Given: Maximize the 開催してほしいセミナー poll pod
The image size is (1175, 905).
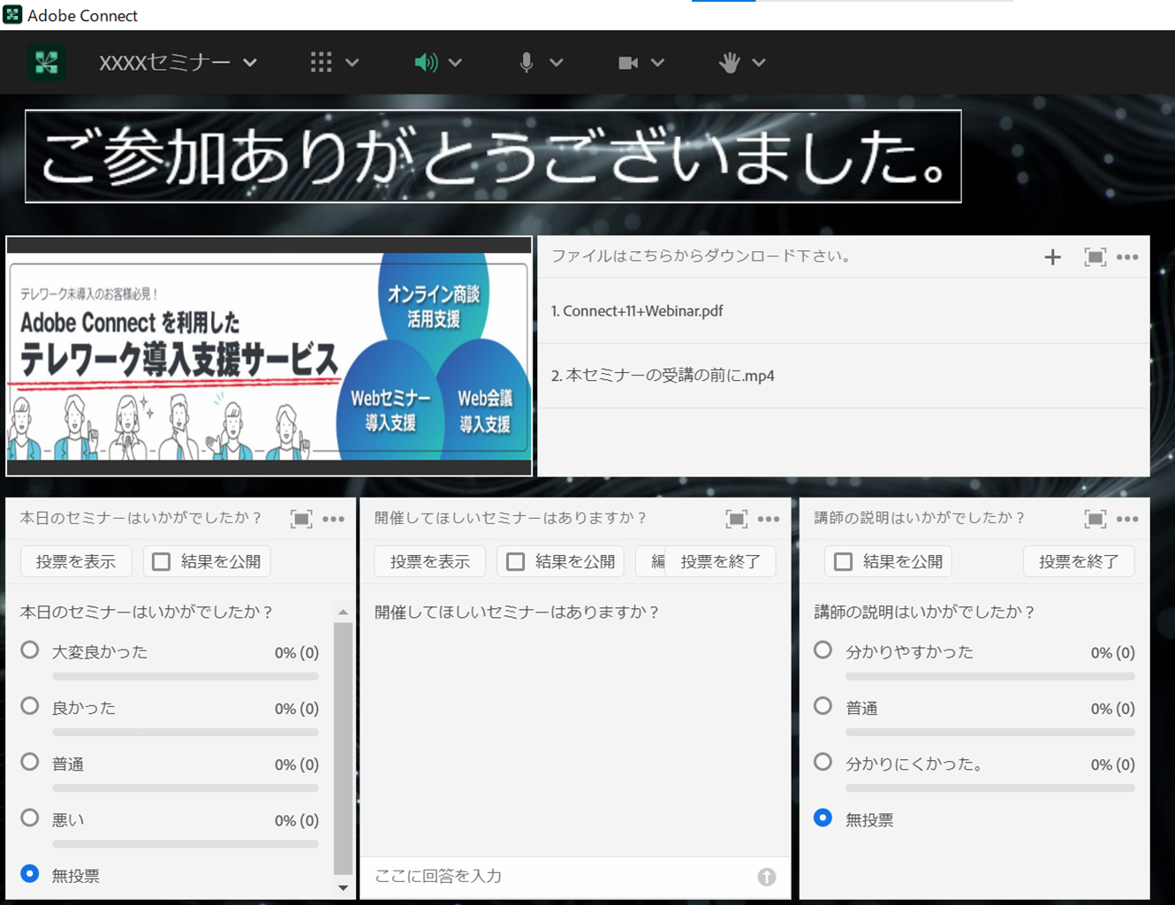Looking at the screenshot, I should pos(736,519).
